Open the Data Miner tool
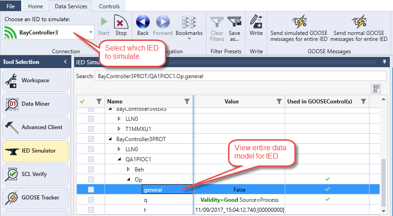The height and width of the screenshot is (216, 393). point(35,104)
